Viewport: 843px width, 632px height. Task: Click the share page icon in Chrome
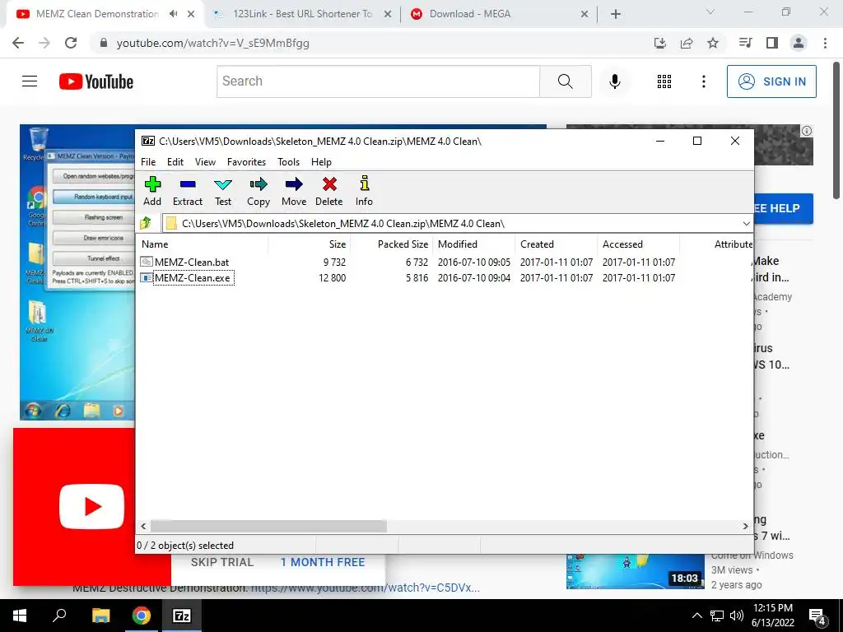tap(687, 43)
